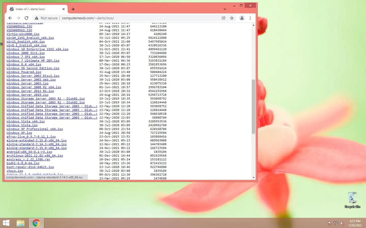The image size is (366, 228).
Task: Click Windows Powered.iso link
Action: [x=24, y=72]
